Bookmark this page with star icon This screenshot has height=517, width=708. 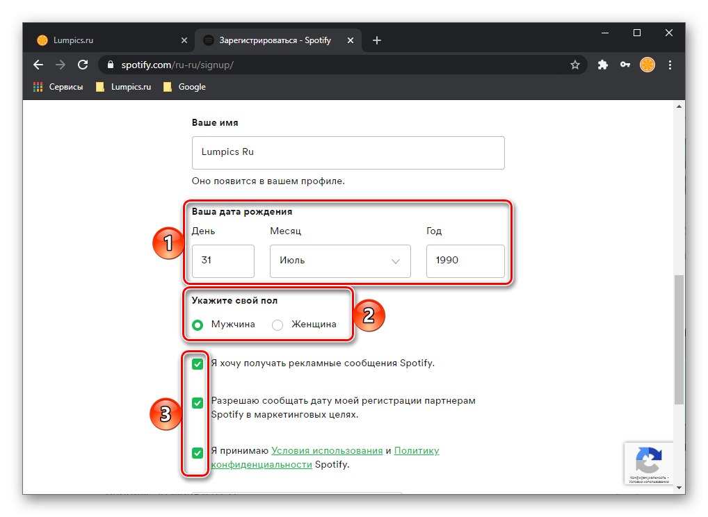pyautogui.click(x=575, y=65)
